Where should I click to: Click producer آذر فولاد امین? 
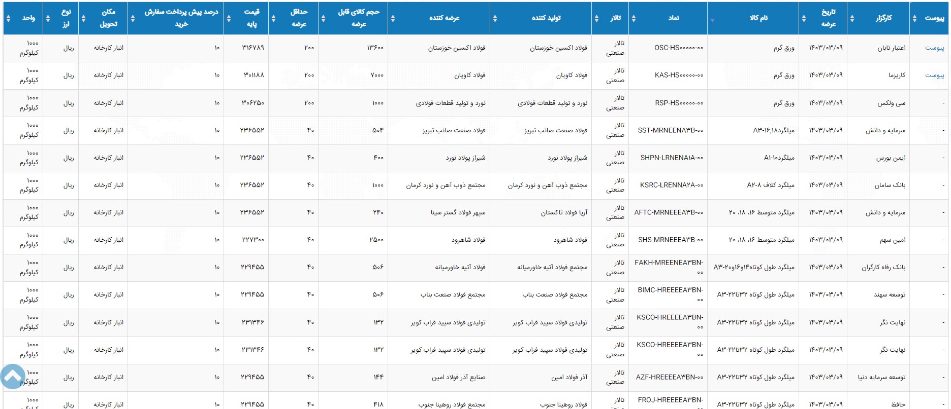pyautogui.click(x=569, y=377)
